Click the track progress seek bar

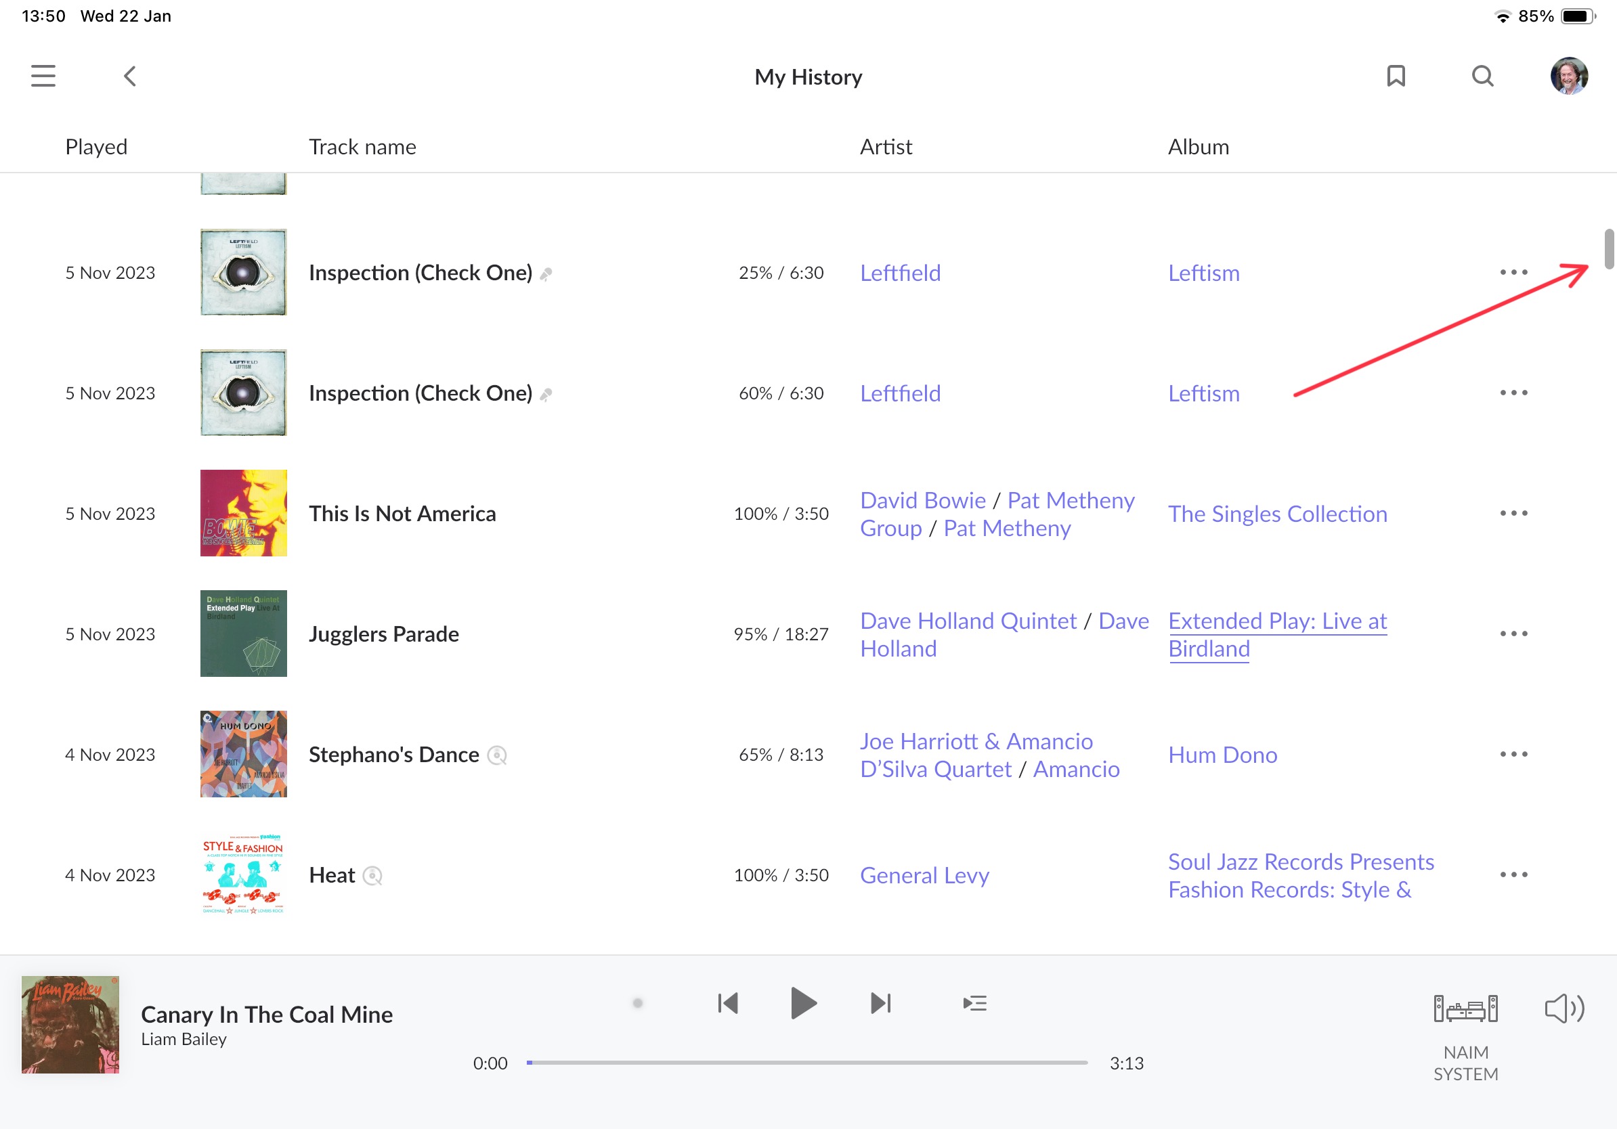(807, 1063)
